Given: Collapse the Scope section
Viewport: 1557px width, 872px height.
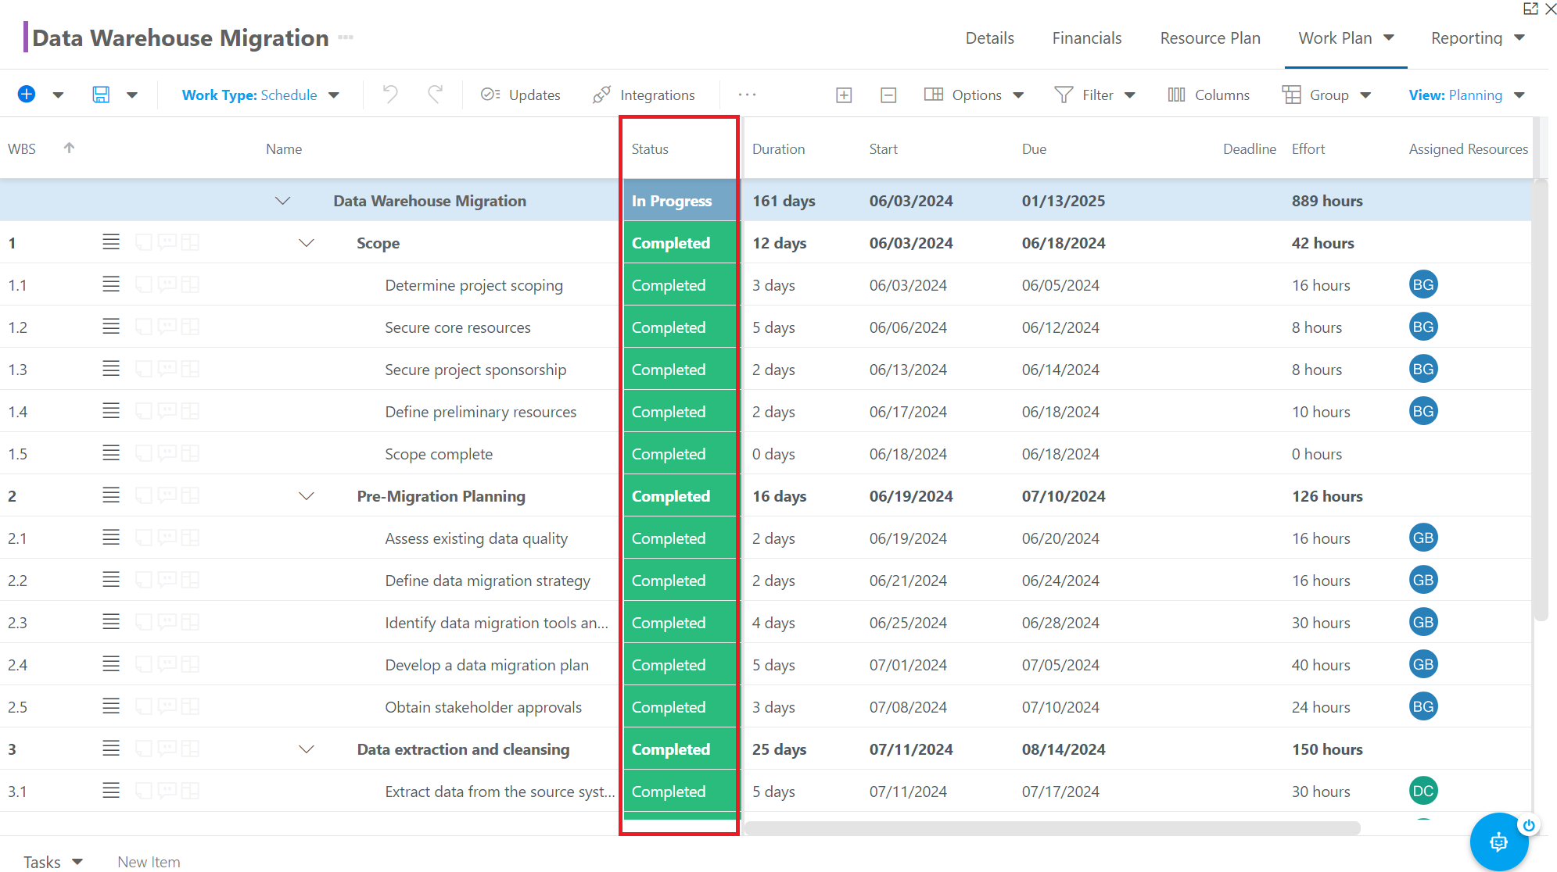Looking at the screenshot, I should click(x=307, y=243).
